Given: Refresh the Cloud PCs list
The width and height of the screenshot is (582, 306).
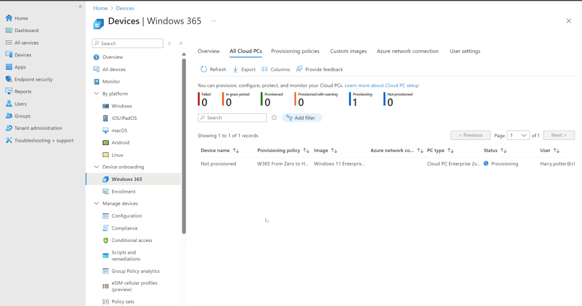Looking at the screenshot, I should (x=213, y=69).
